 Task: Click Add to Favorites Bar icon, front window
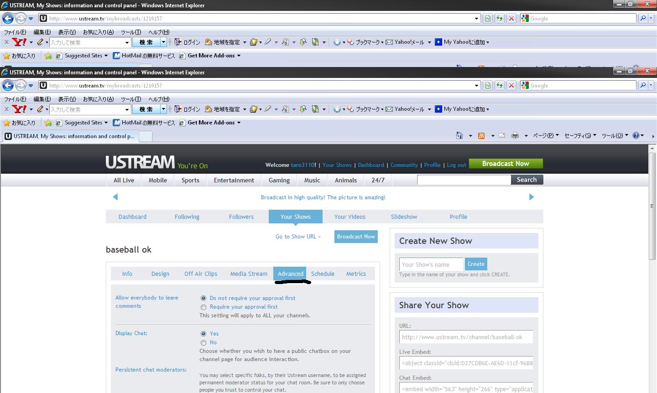tap(48, 123)
